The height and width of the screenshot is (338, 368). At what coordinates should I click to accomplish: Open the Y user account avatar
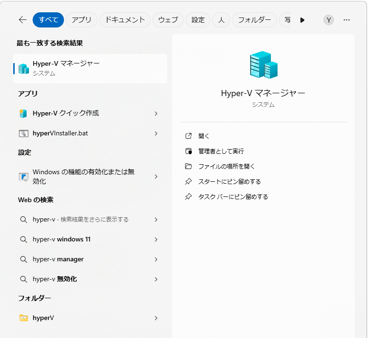pos(329,20)
